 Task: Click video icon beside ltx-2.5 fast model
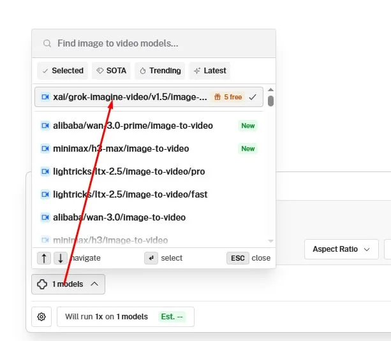click(45, 194)
